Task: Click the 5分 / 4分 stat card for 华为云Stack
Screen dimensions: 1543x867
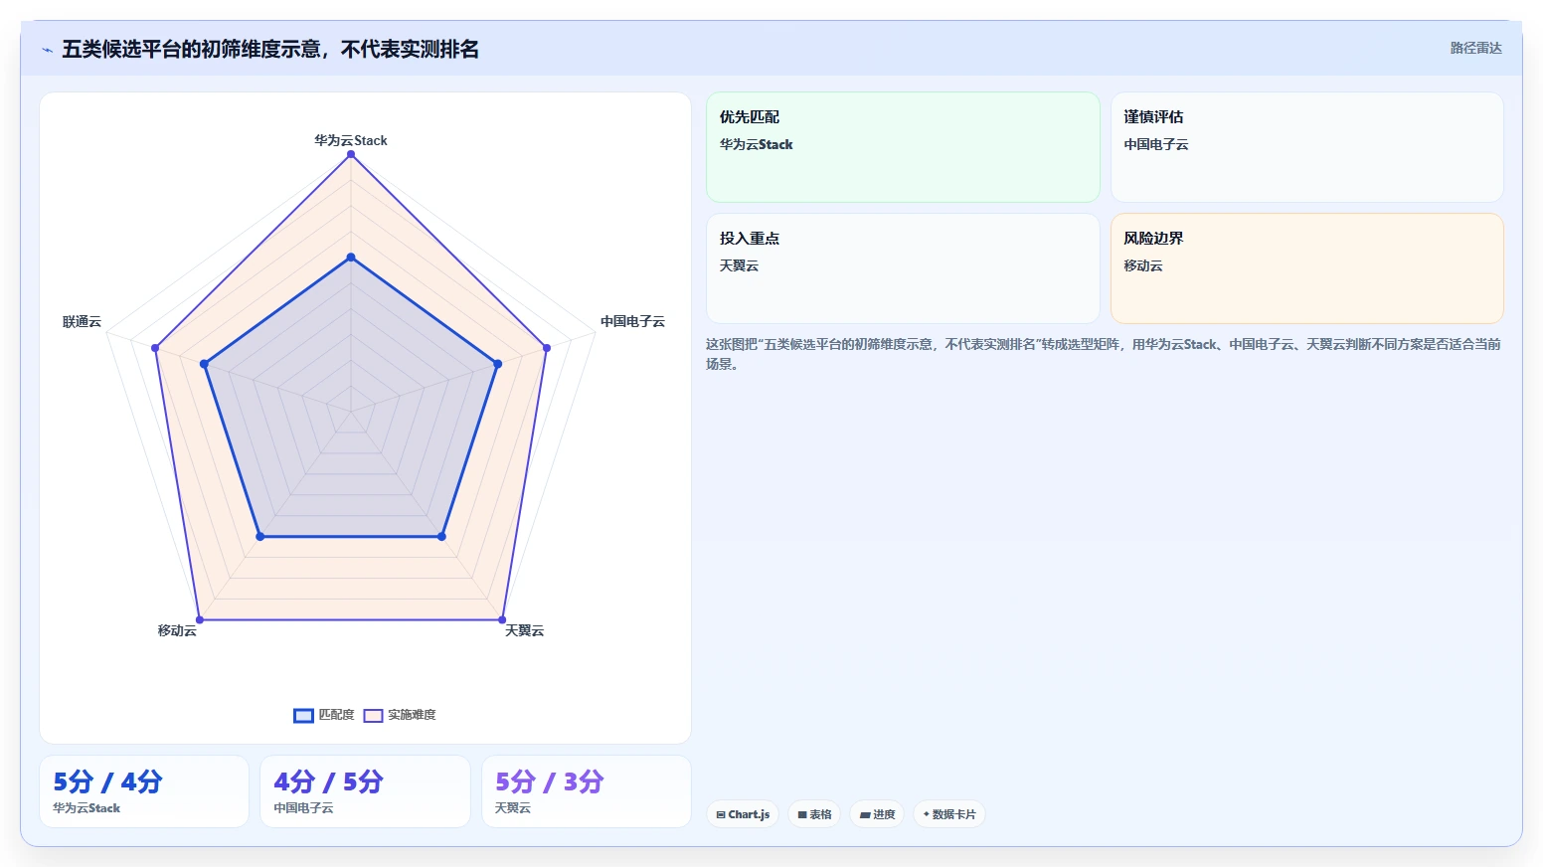Action: 144,791
